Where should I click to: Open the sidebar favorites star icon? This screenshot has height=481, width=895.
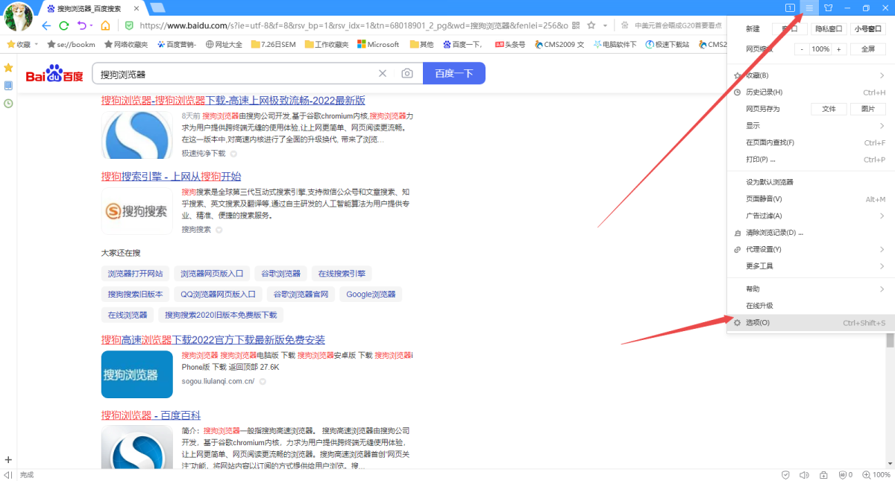[x=8, y=68]
